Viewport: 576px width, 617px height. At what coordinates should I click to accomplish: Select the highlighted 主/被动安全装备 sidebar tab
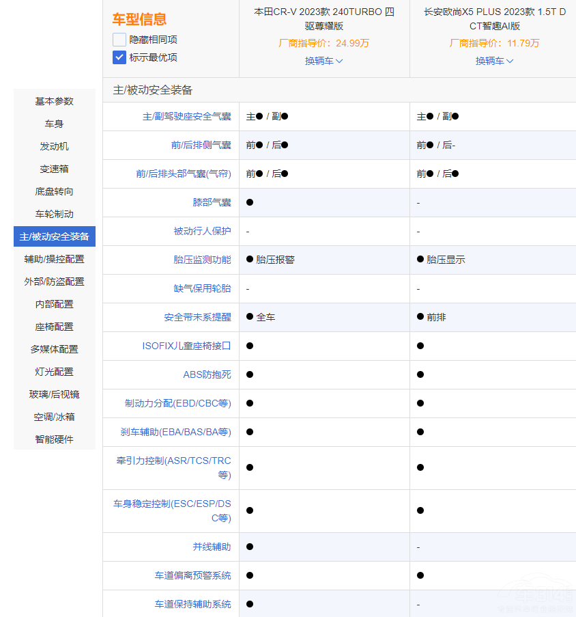tap(55, 236)
